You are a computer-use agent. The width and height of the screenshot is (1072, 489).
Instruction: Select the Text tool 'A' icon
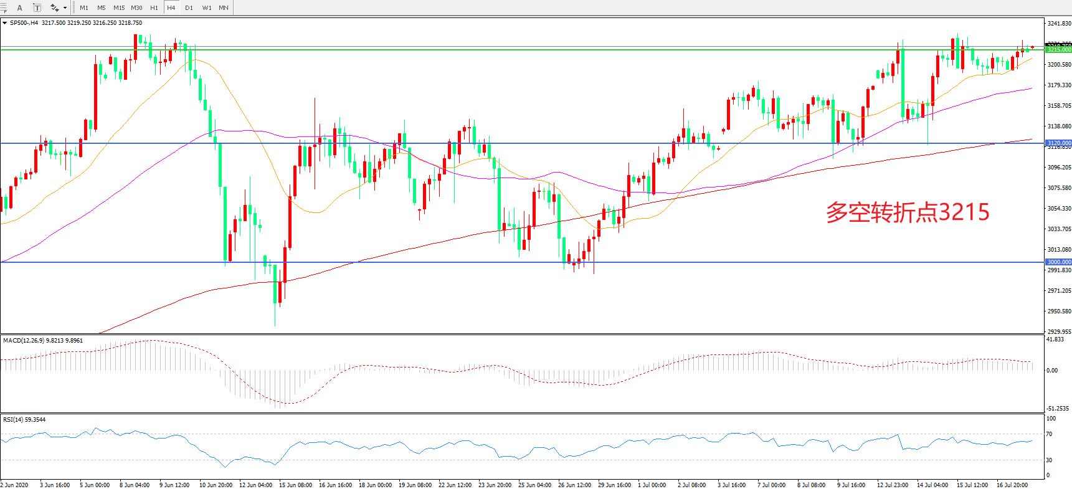tap(19, 8)
